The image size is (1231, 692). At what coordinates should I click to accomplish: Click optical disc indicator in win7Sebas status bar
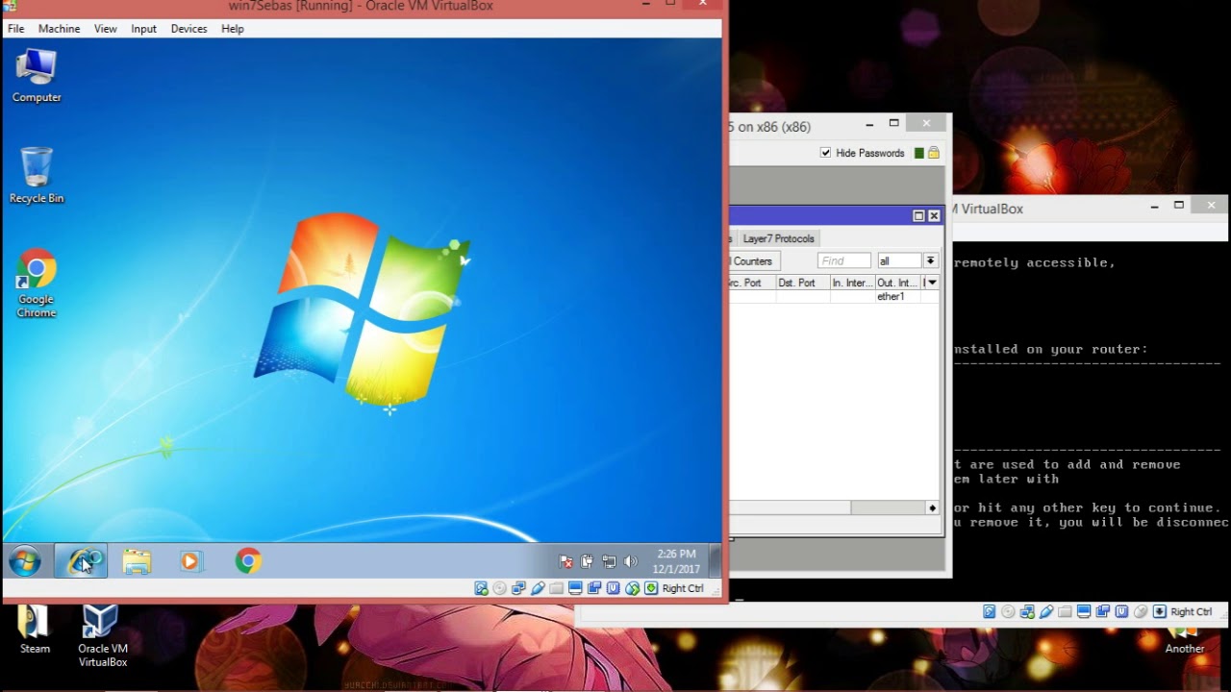(x=500, y=588)
